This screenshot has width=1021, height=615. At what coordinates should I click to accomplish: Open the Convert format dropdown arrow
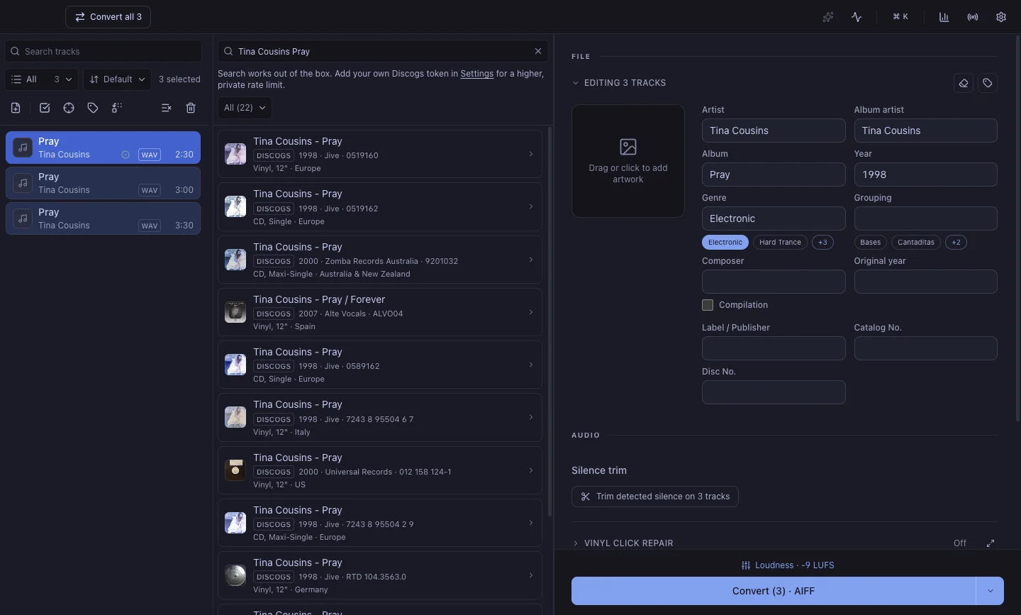991,591
